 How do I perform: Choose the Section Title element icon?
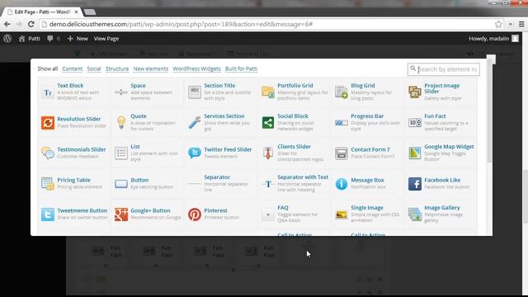[x=195, y=92]
